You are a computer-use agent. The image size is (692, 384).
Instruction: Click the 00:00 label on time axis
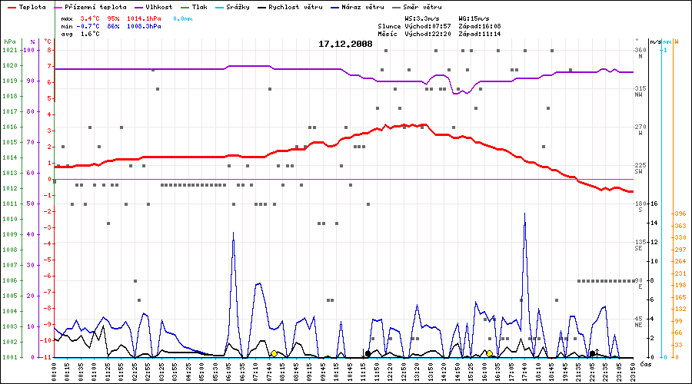(55, 370)
